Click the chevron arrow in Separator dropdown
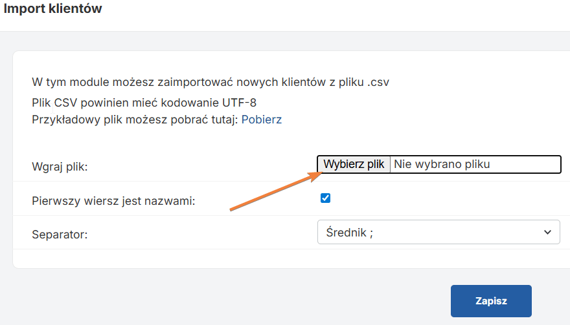 pos(547,232)
